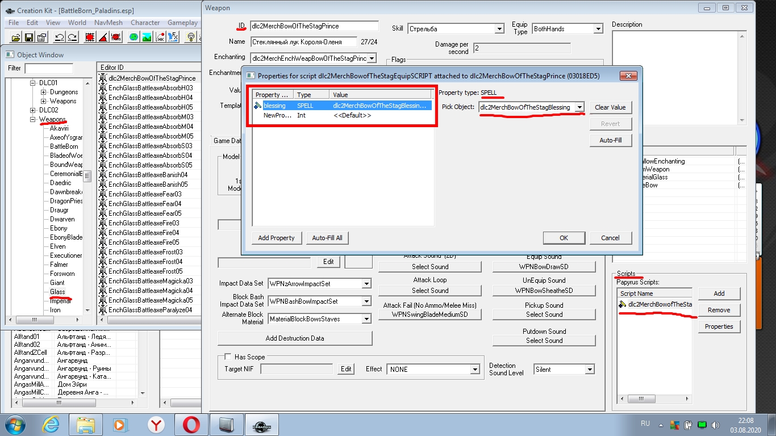776x436 pixels.
Task: Open Opera browser from the taskbar
Action: (x=191, y=425)
